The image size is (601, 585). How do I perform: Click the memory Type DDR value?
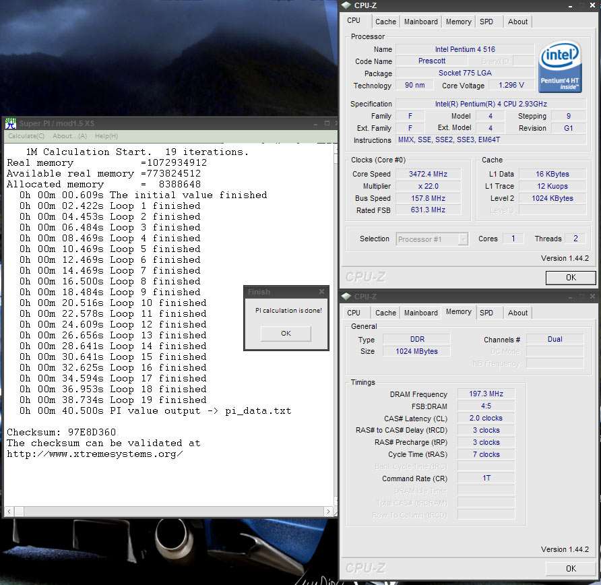click(x=417, y=339)
